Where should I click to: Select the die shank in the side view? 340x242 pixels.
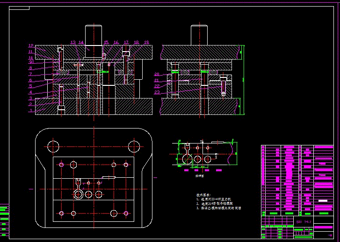pos(199,35)
